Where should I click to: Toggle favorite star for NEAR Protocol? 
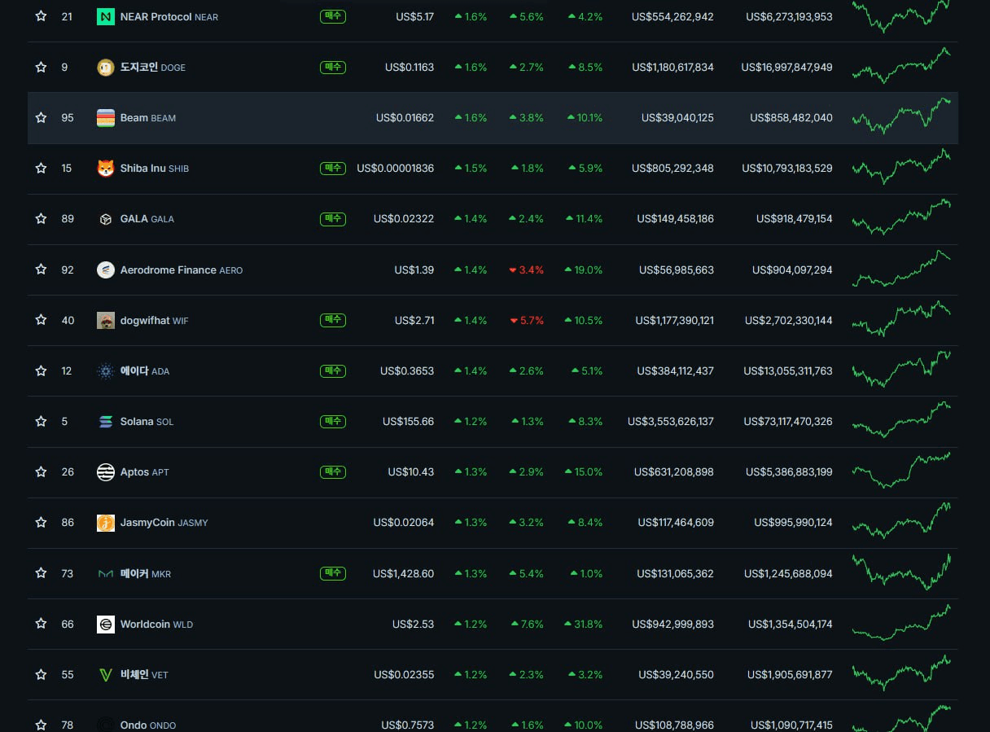[x=41, y=16]
